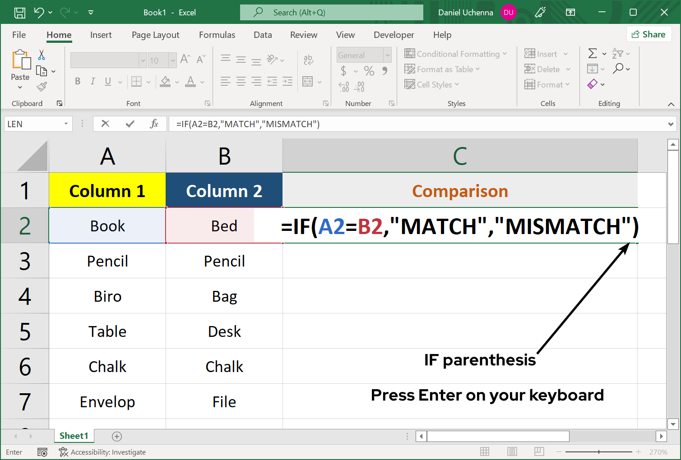This screenshot has width=681, height=460.
Task: Switch to Page Break Preview view
Action: (x=539, y=452)
